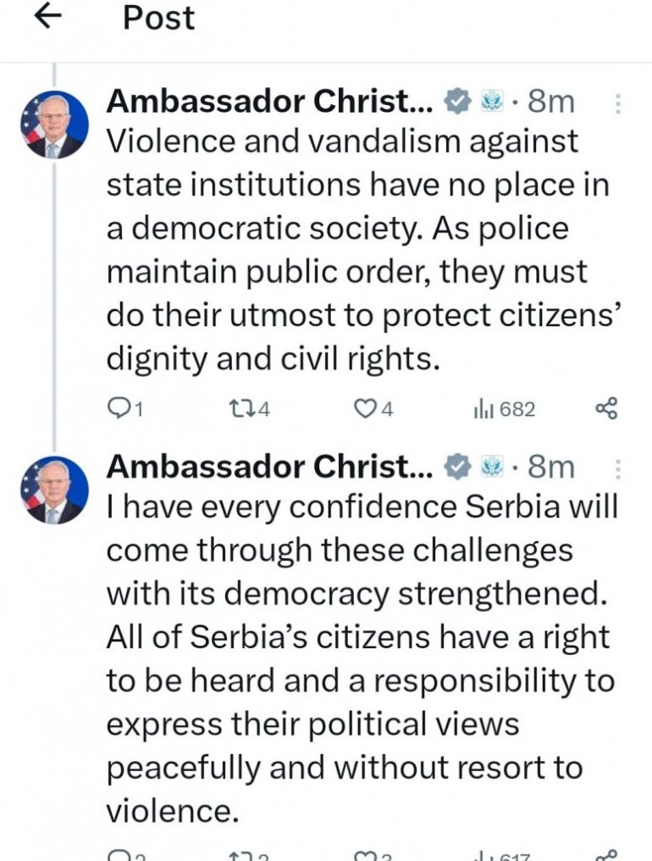Share the first post via share icon

[606, 409]
